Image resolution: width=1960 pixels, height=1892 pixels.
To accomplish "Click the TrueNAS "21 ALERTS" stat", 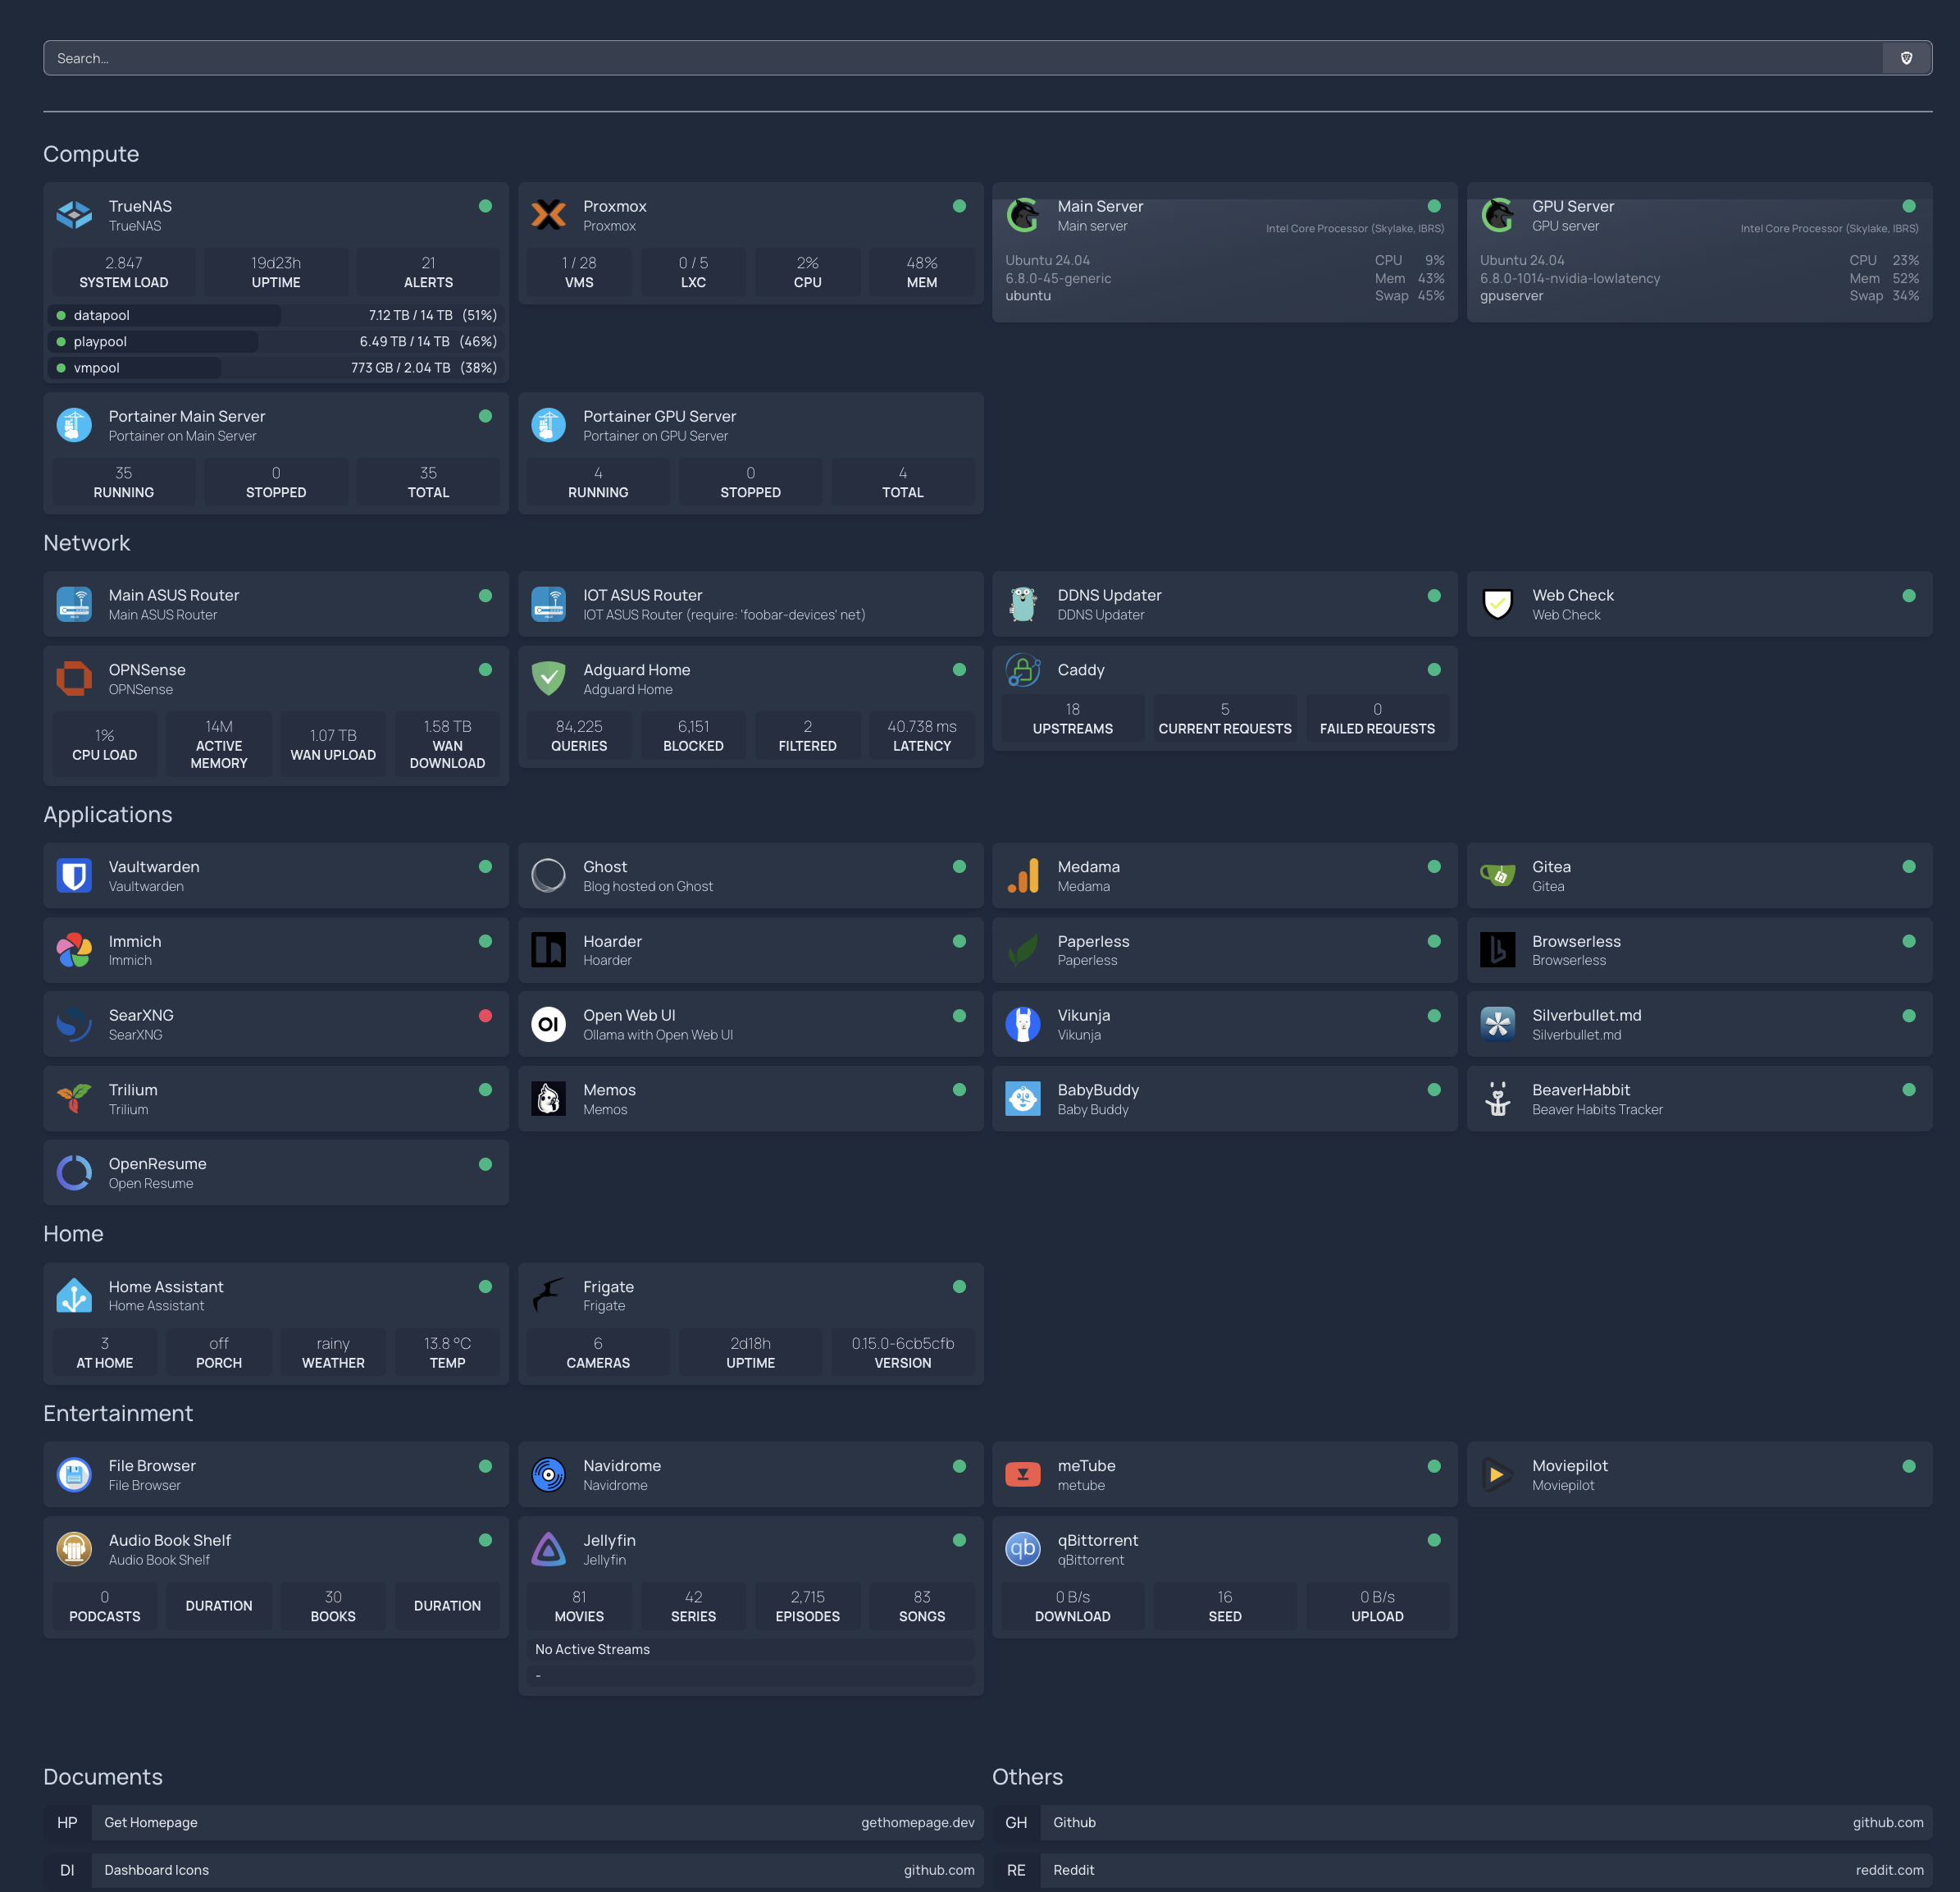I will pos(428,272).
